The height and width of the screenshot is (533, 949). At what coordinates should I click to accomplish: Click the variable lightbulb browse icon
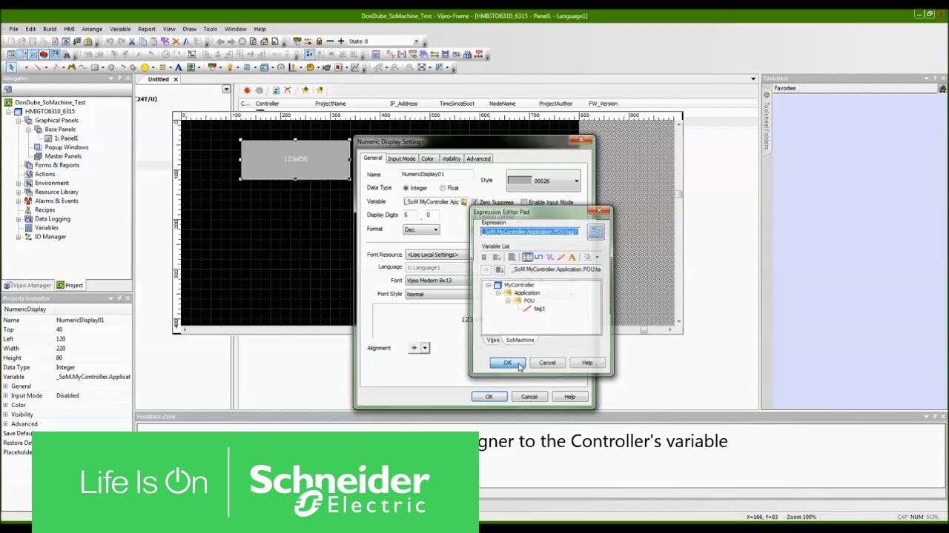464,201
